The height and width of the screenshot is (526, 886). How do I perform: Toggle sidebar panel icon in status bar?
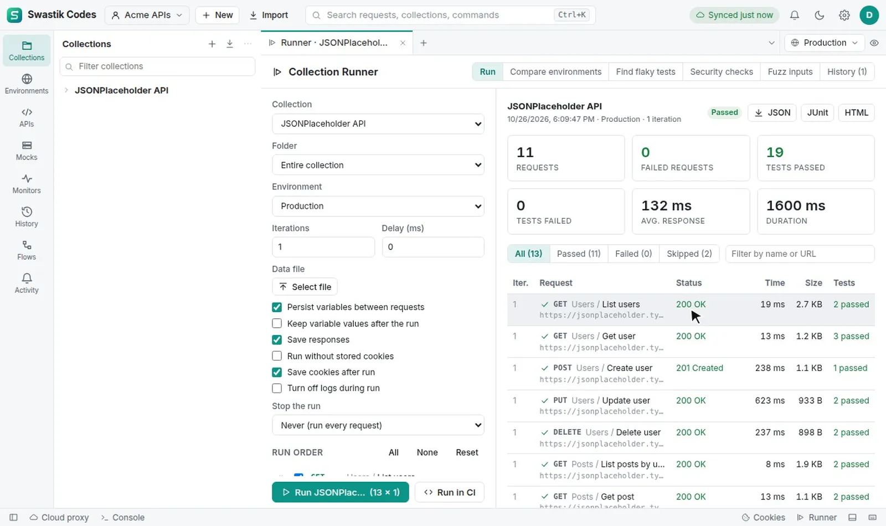(x=14, y=517)
